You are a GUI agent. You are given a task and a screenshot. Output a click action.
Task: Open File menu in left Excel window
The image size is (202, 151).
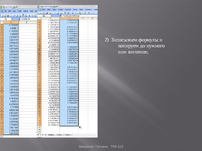click(x=6, y=11)
